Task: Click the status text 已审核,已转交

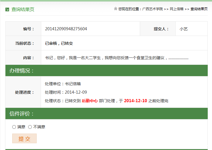Action: point(59,43)
